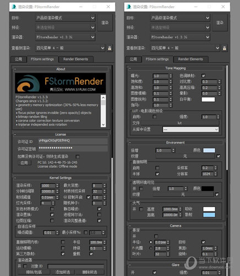This screenshot has width=240, height=276.
Task: Click the 对象 ID render mask field
Action: tap(76, 266)
